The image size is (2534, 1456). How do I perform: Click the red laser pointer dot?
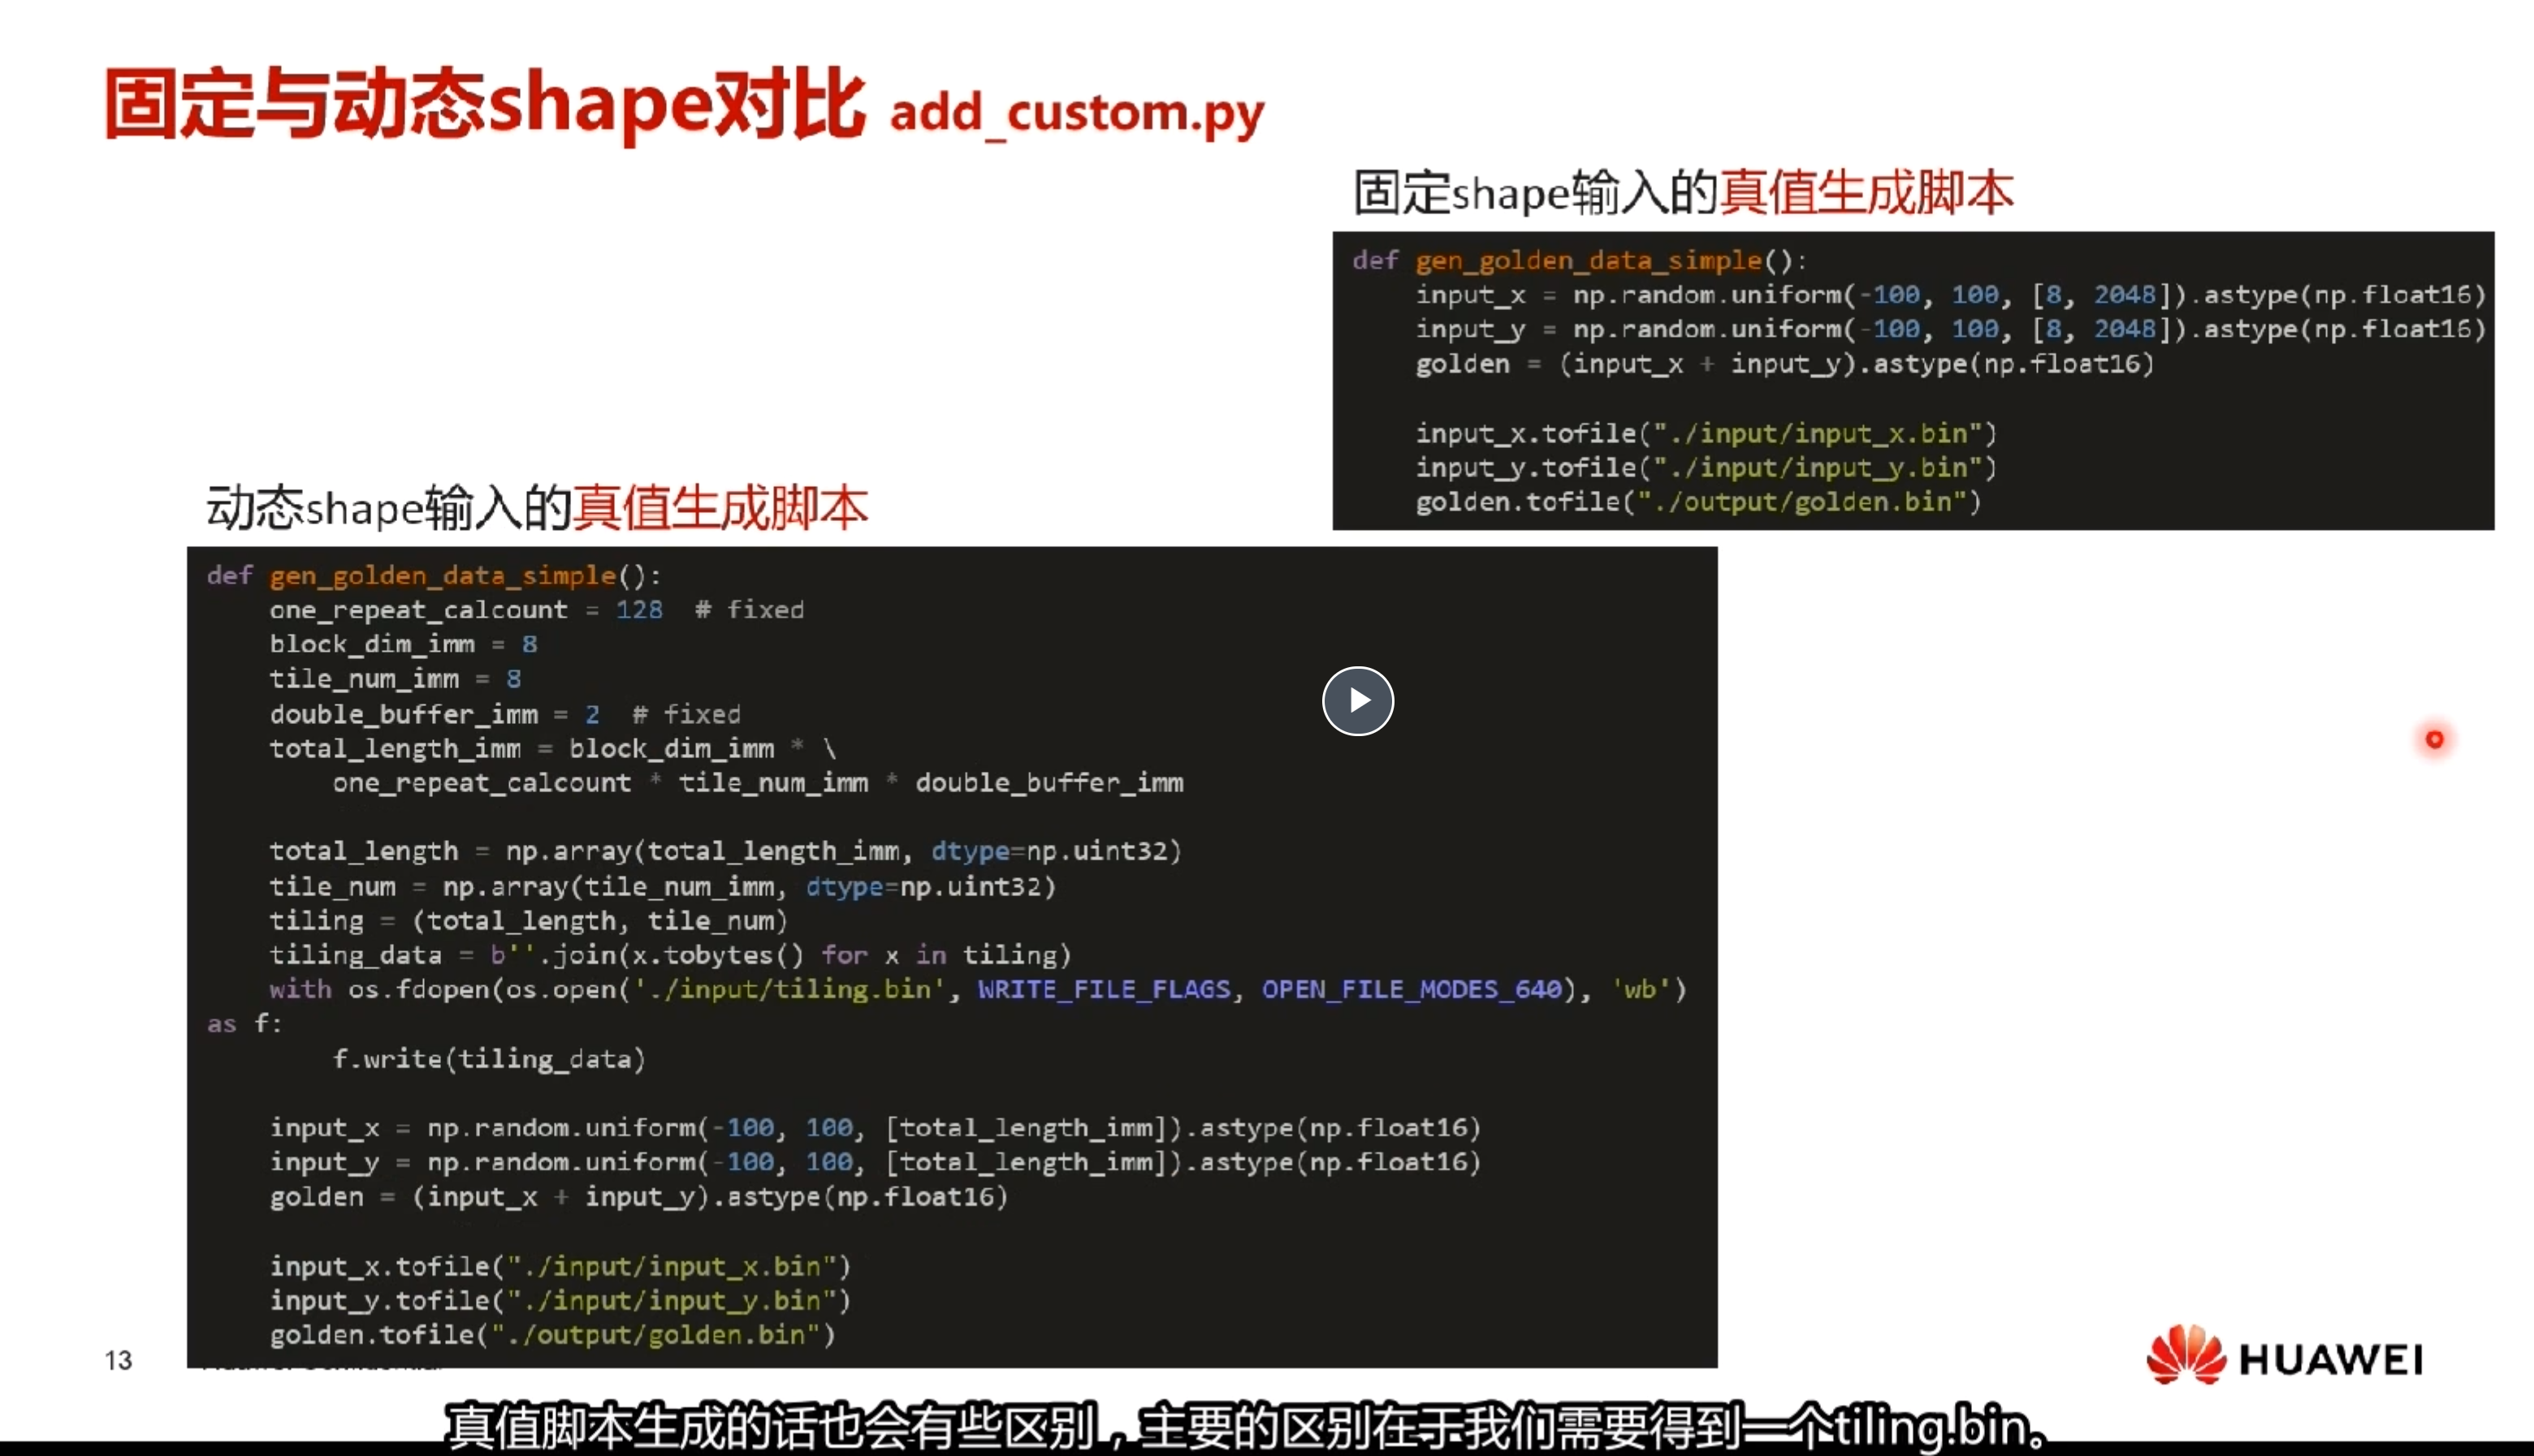pyautogui.click(x=2434, y=739)
